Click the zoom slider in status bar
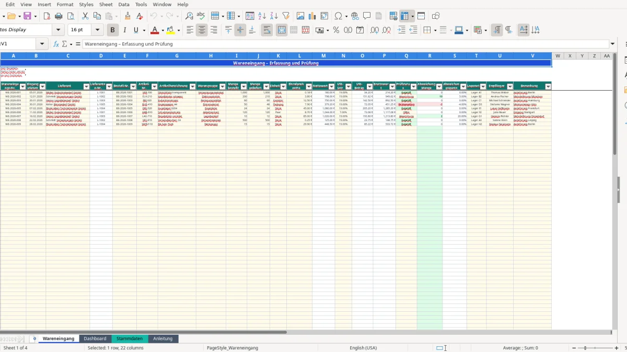The image size is (627, 352). [x=596, y=348]
